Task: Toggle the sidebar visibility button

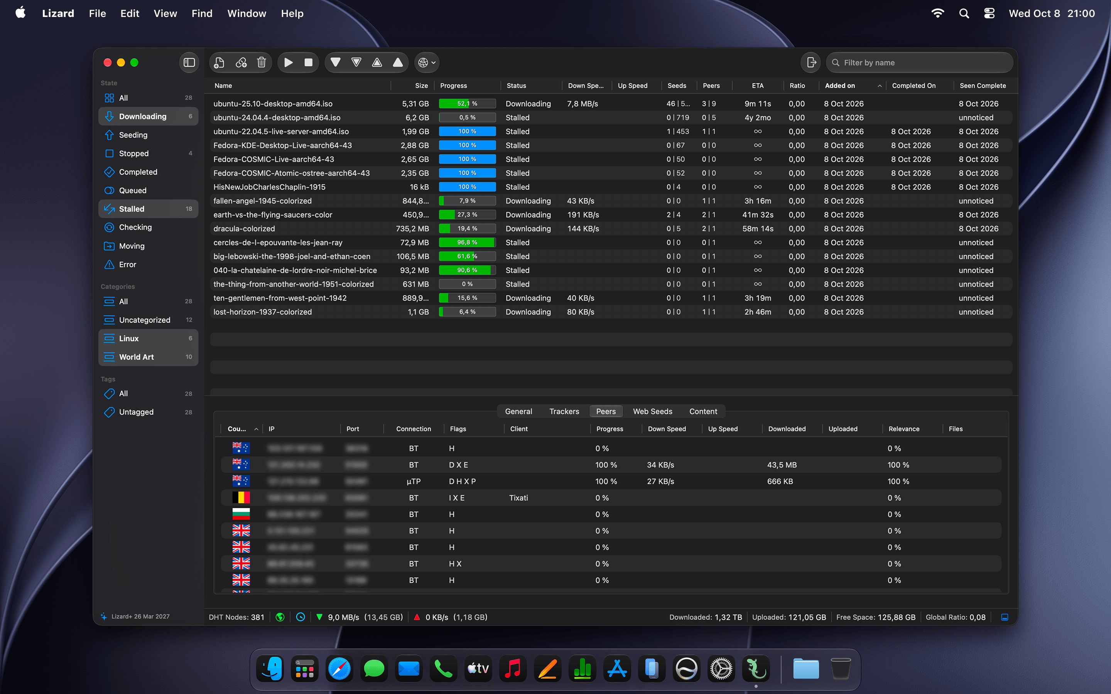Action: (189, 62)
